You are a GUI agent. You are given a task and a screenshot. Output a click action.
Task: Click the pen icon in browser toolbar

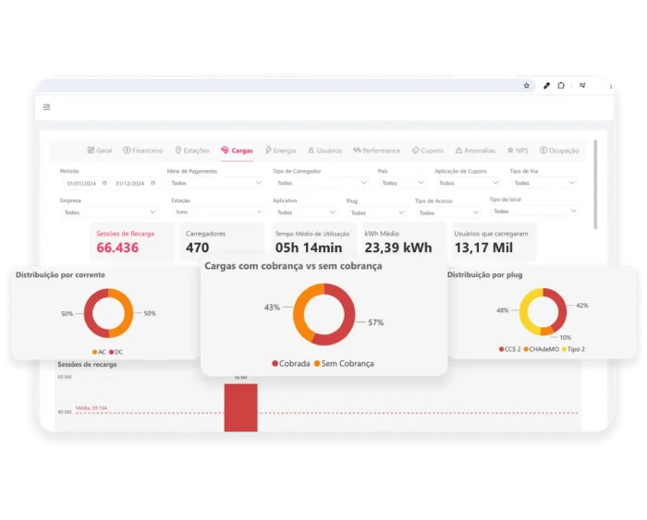(x=546, y=85)
